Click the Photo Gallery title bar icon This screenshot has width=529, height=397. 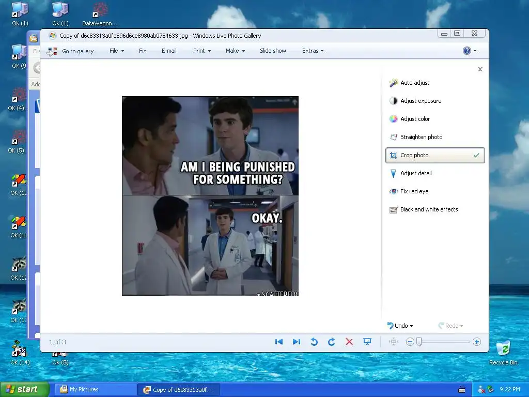[52, 36]
